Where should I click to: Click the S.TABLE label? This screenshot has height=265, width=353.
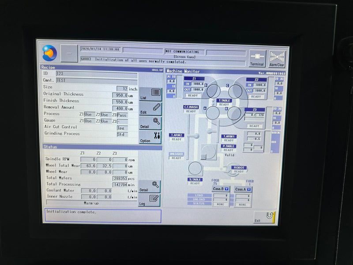click(x=195, y=179)
